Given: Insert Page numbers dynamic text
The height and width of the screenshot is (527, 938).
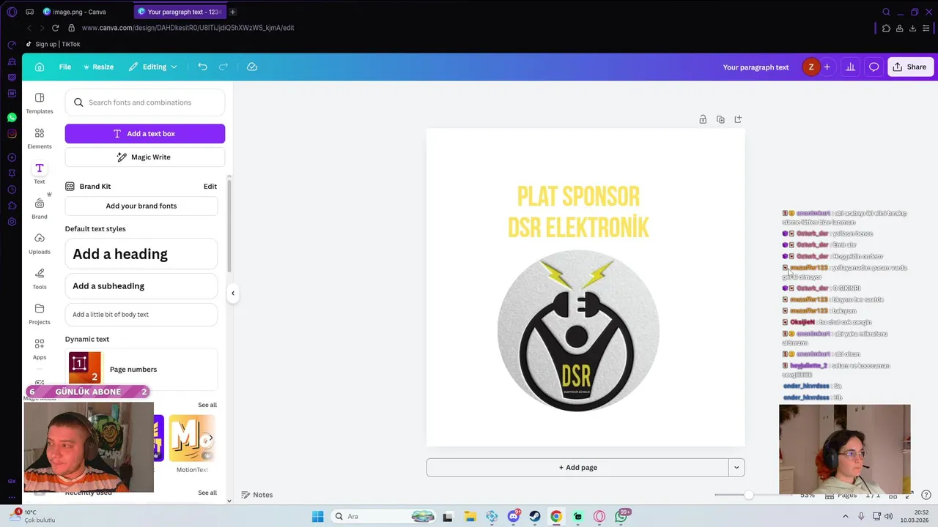Looking at the screenshot, I should (141, 369).
